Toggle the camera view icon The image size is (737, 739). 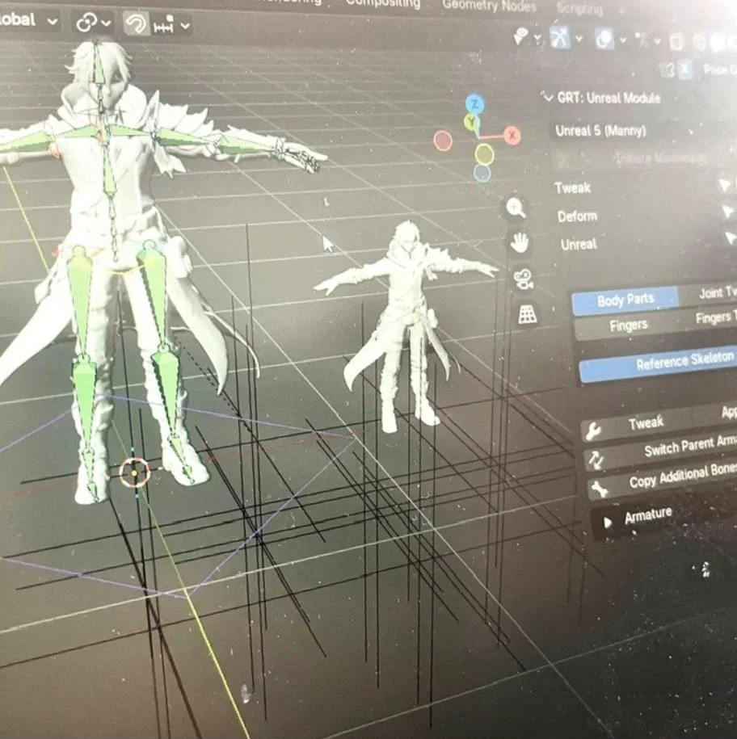(524, 279)
